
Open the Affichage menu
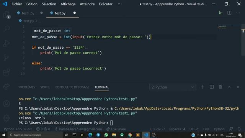click(68, 4)
